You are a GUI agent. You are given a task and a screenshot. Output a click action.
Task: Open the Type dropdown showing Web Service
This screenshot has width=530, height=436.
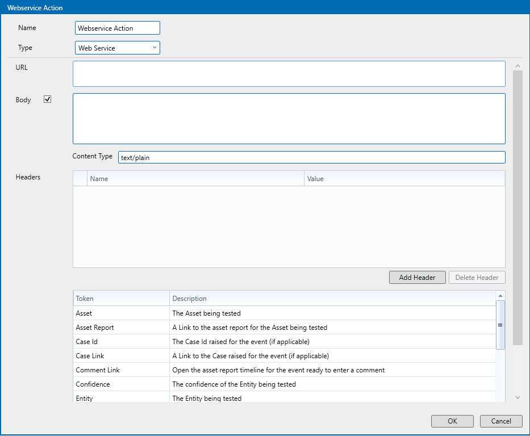coord(117,48)
